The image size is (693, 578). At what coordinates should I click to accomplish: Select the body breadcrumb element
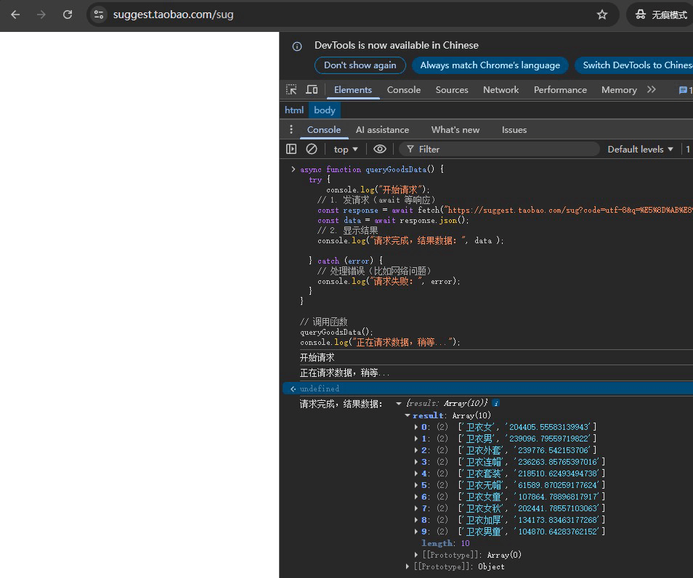point(325,110)
